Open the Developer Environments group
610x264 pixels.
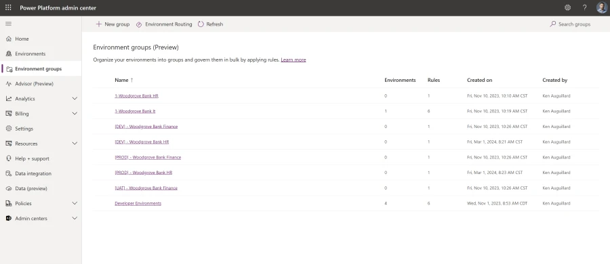pyautogui.click(x=138, y=203)
